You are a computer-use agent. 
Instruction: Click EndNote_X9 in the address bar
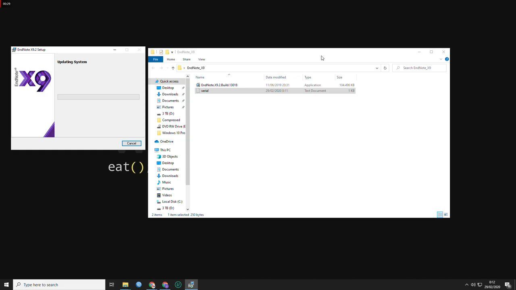196,68
